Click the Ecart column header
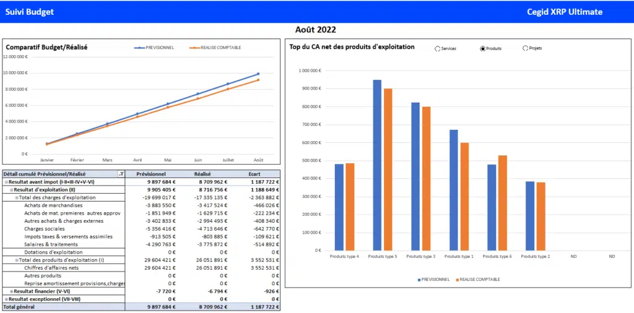 tap(254, 174)
